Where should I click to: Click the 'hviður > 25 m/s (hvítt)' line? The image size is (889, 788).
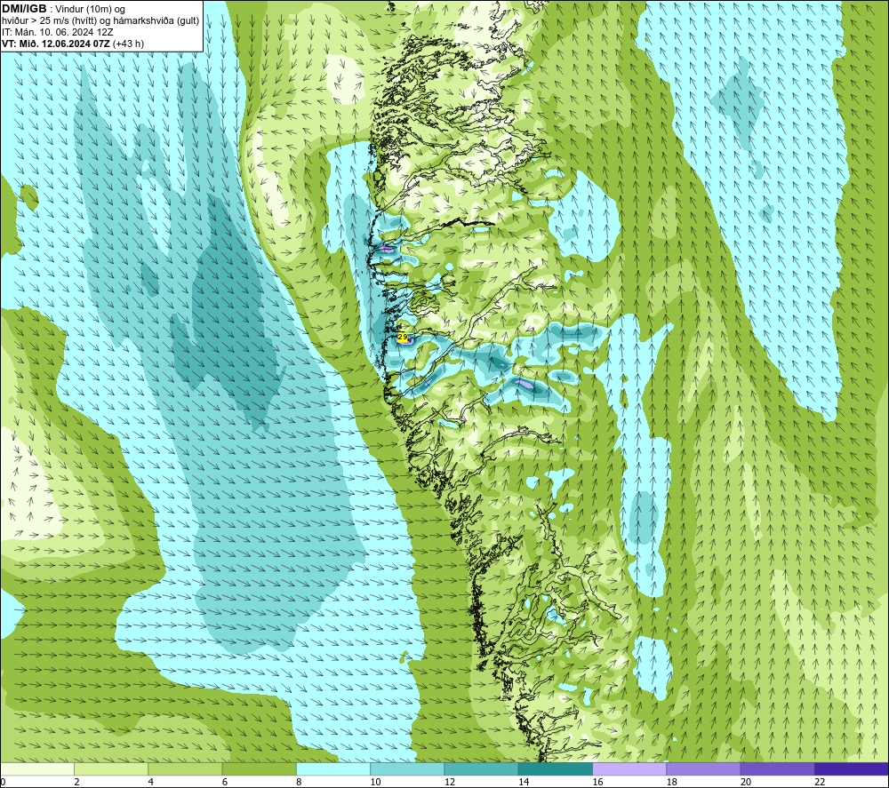click(100, 21)
